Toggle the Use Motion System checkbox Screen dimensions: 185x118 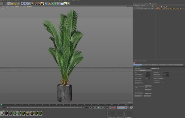tap(145, 84)
